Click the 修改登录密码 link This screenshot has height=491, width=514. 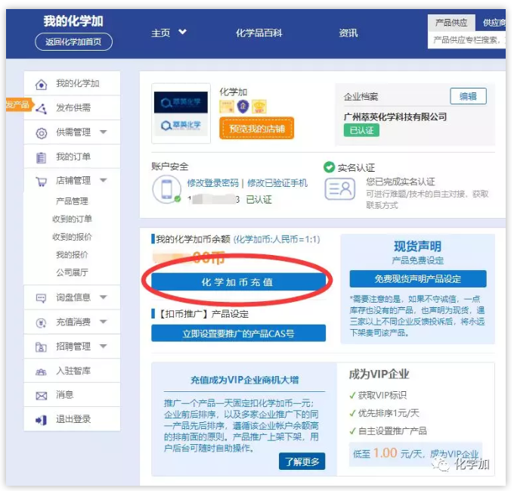coord(212,183)
